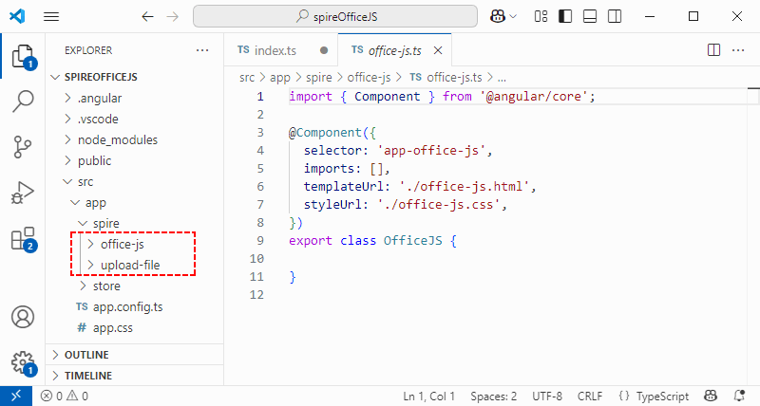The image size is (760, 406).
Task: Toggle the Primary Side Bar layout button
Action: click(566, 16)
